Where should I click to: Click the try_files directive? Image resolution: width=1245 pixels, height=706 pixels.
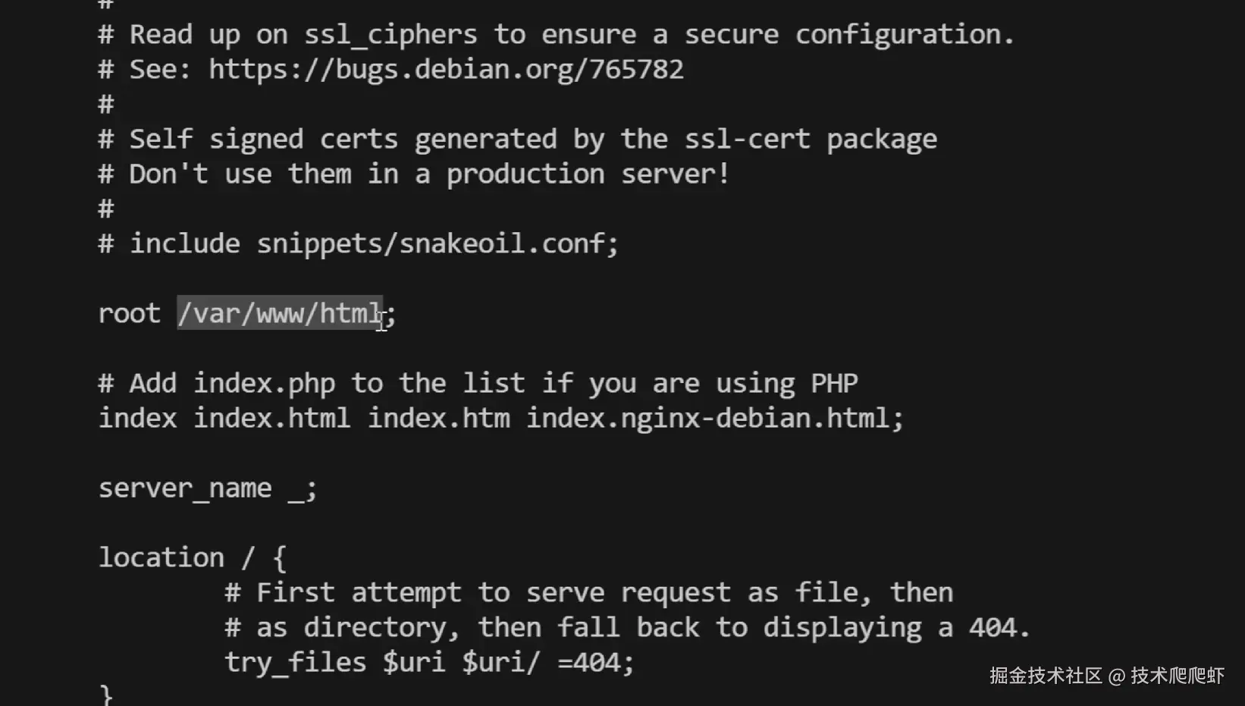[295, 663]
